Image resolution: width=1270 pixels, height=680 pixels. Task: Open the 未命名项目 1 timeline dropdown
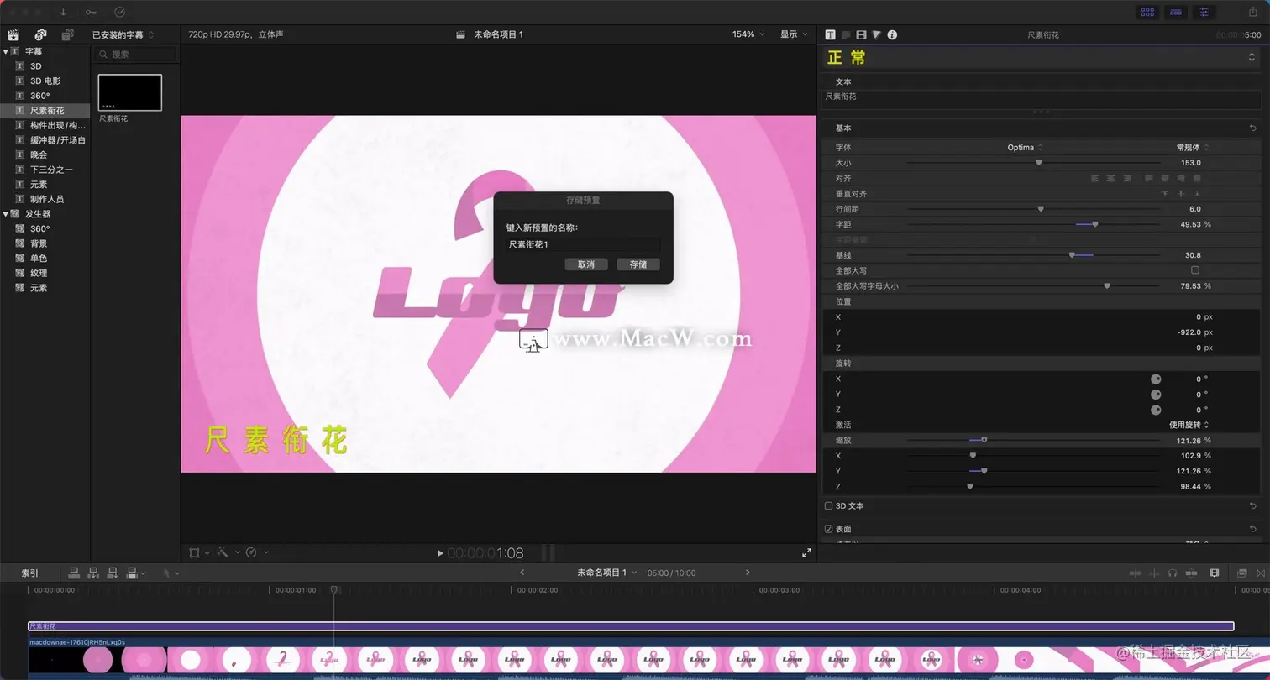(606, 573)
